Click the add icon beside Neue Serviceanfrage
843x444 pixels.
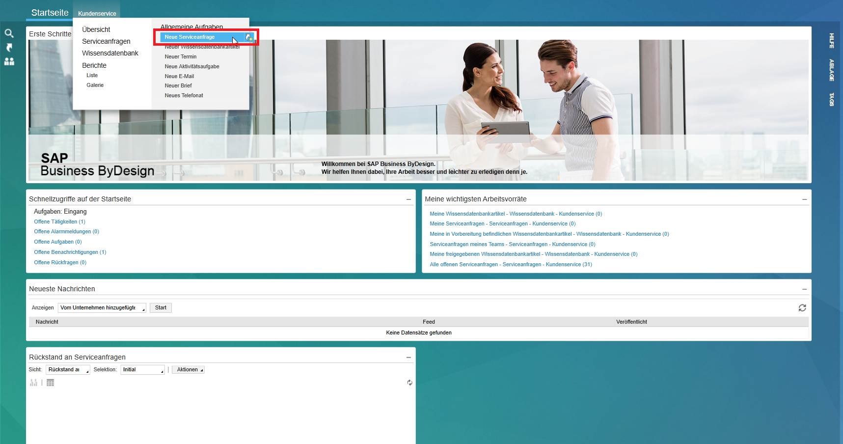click(x=249, y=37)
